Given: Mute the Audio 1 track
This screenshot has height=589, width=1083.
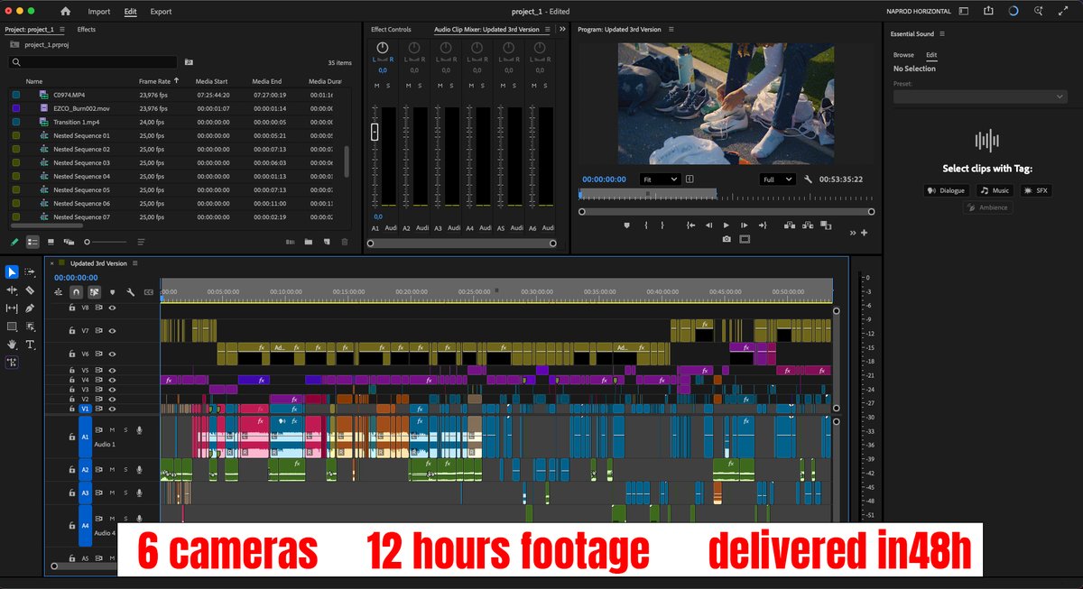Looking at the screenshot, I should (x=112, y=430).
